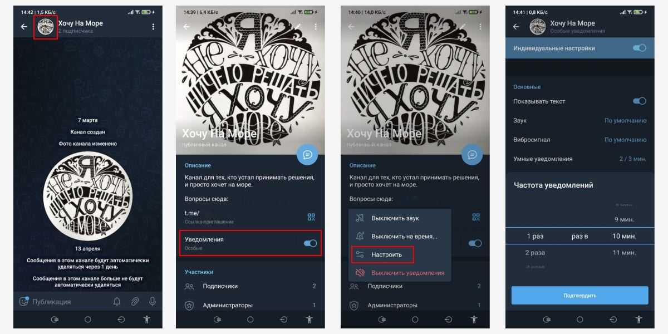
Task: Tap the channel avatar in the chat header
Action: pos(46,27)
